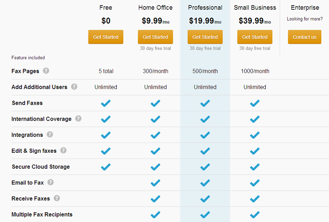Show the Integrations help icon info

pos(50,134)
